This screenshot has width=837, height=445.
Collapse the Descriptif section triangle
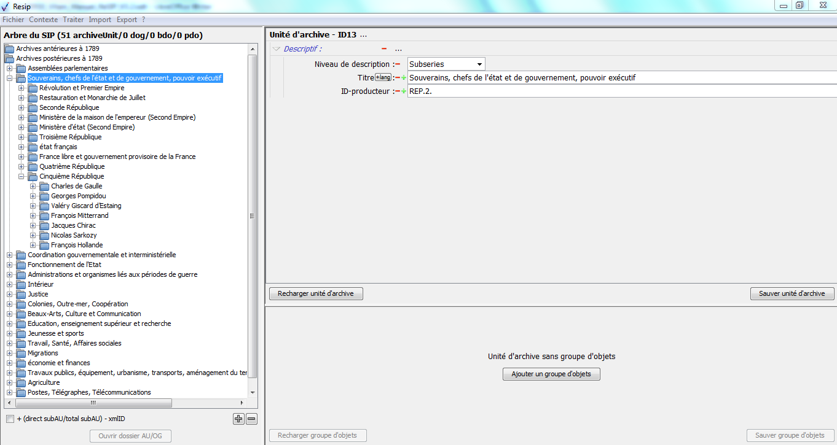click(277, 49)
